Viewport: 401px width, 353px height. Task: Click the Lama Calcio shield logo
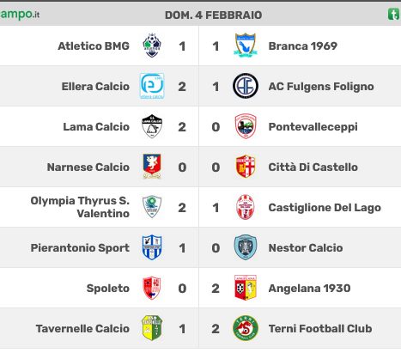coord(152,126)
